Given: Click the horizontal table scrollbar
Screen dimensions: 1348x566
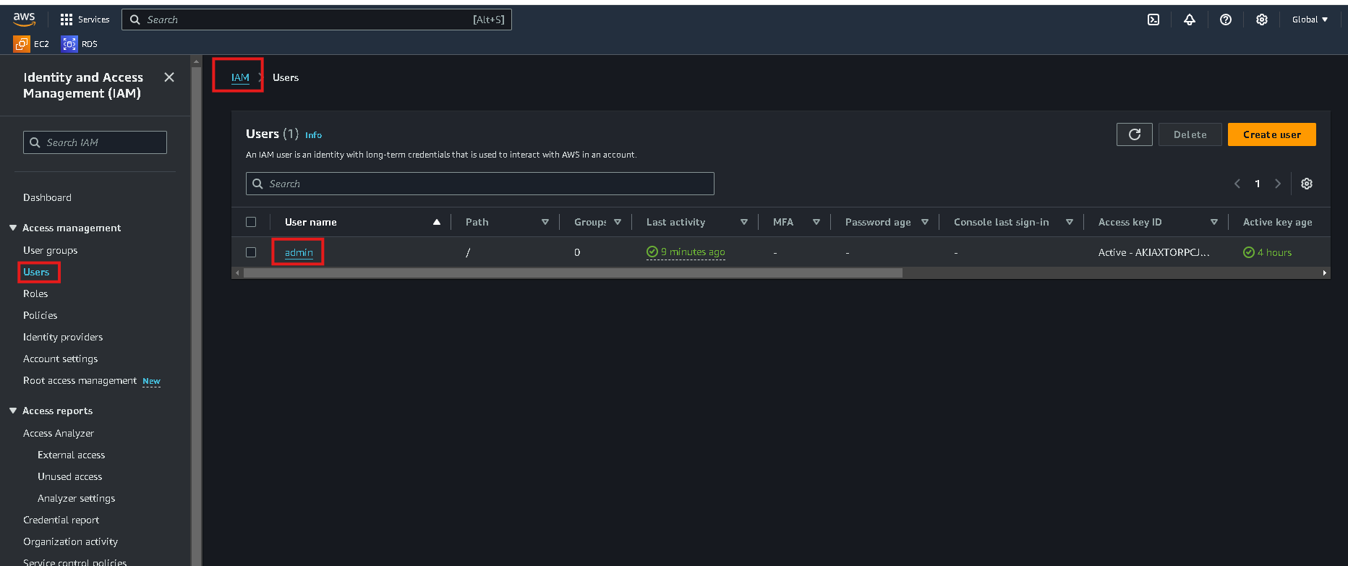Looking at the screenshot, I should [573, 273].
